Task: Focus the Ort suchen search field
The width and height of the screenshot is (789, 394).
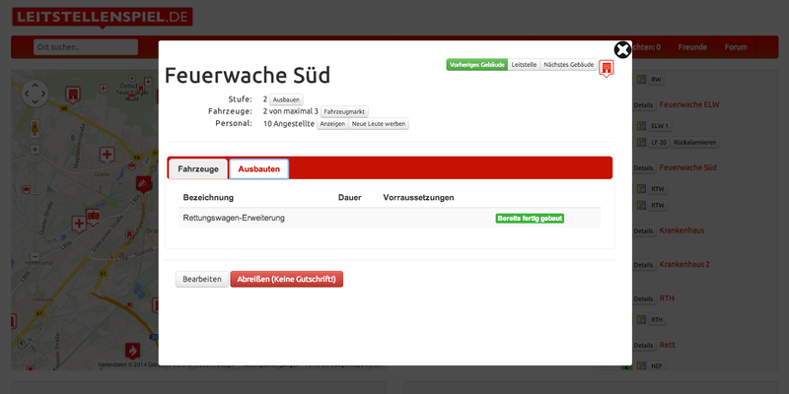Action: click(x=86, y=47)
